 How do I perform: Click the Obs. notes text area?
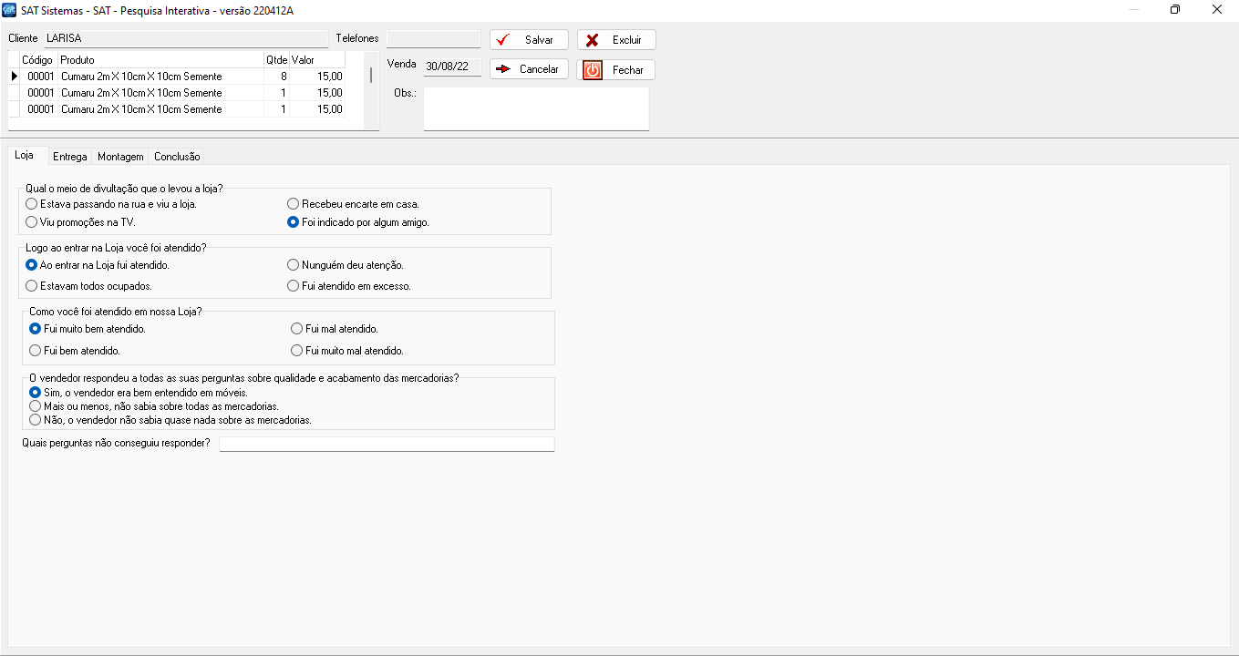point(536,109)
